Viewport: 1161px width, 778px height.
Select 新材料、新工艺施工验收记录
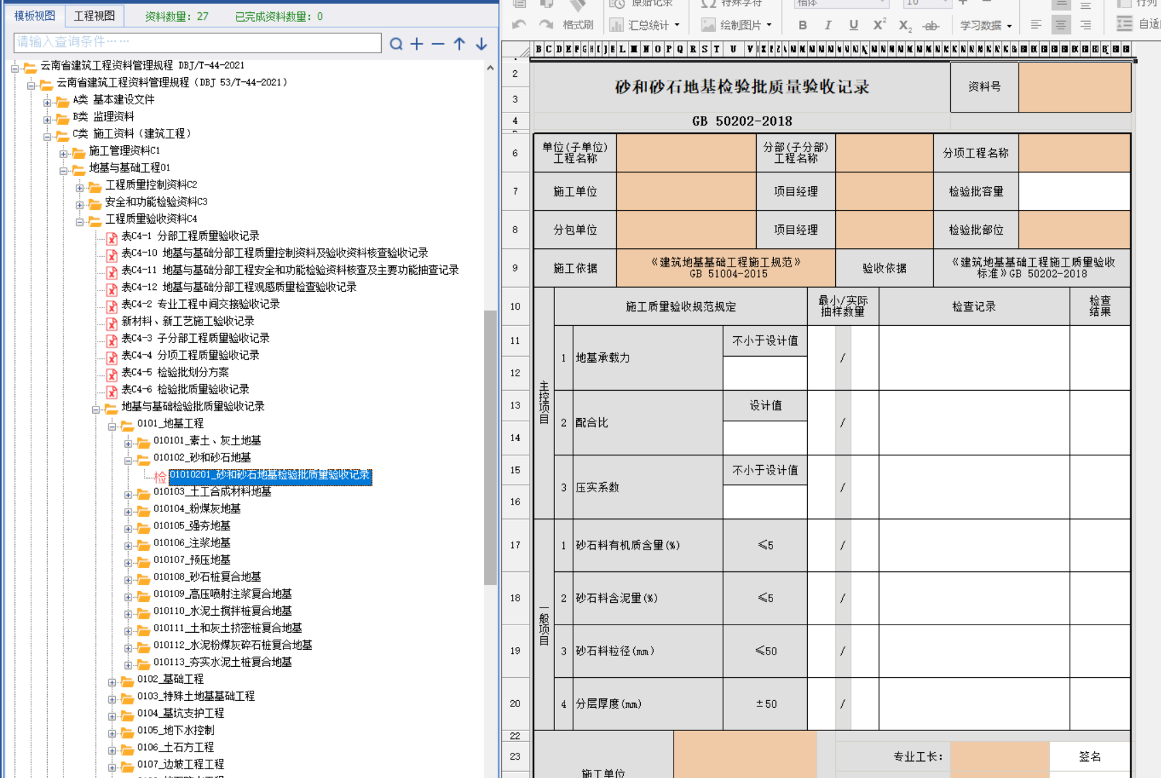tap(187, 321)
